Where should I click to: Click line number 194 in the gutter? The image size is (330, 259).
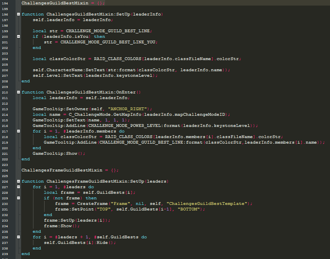coord(6,3)
